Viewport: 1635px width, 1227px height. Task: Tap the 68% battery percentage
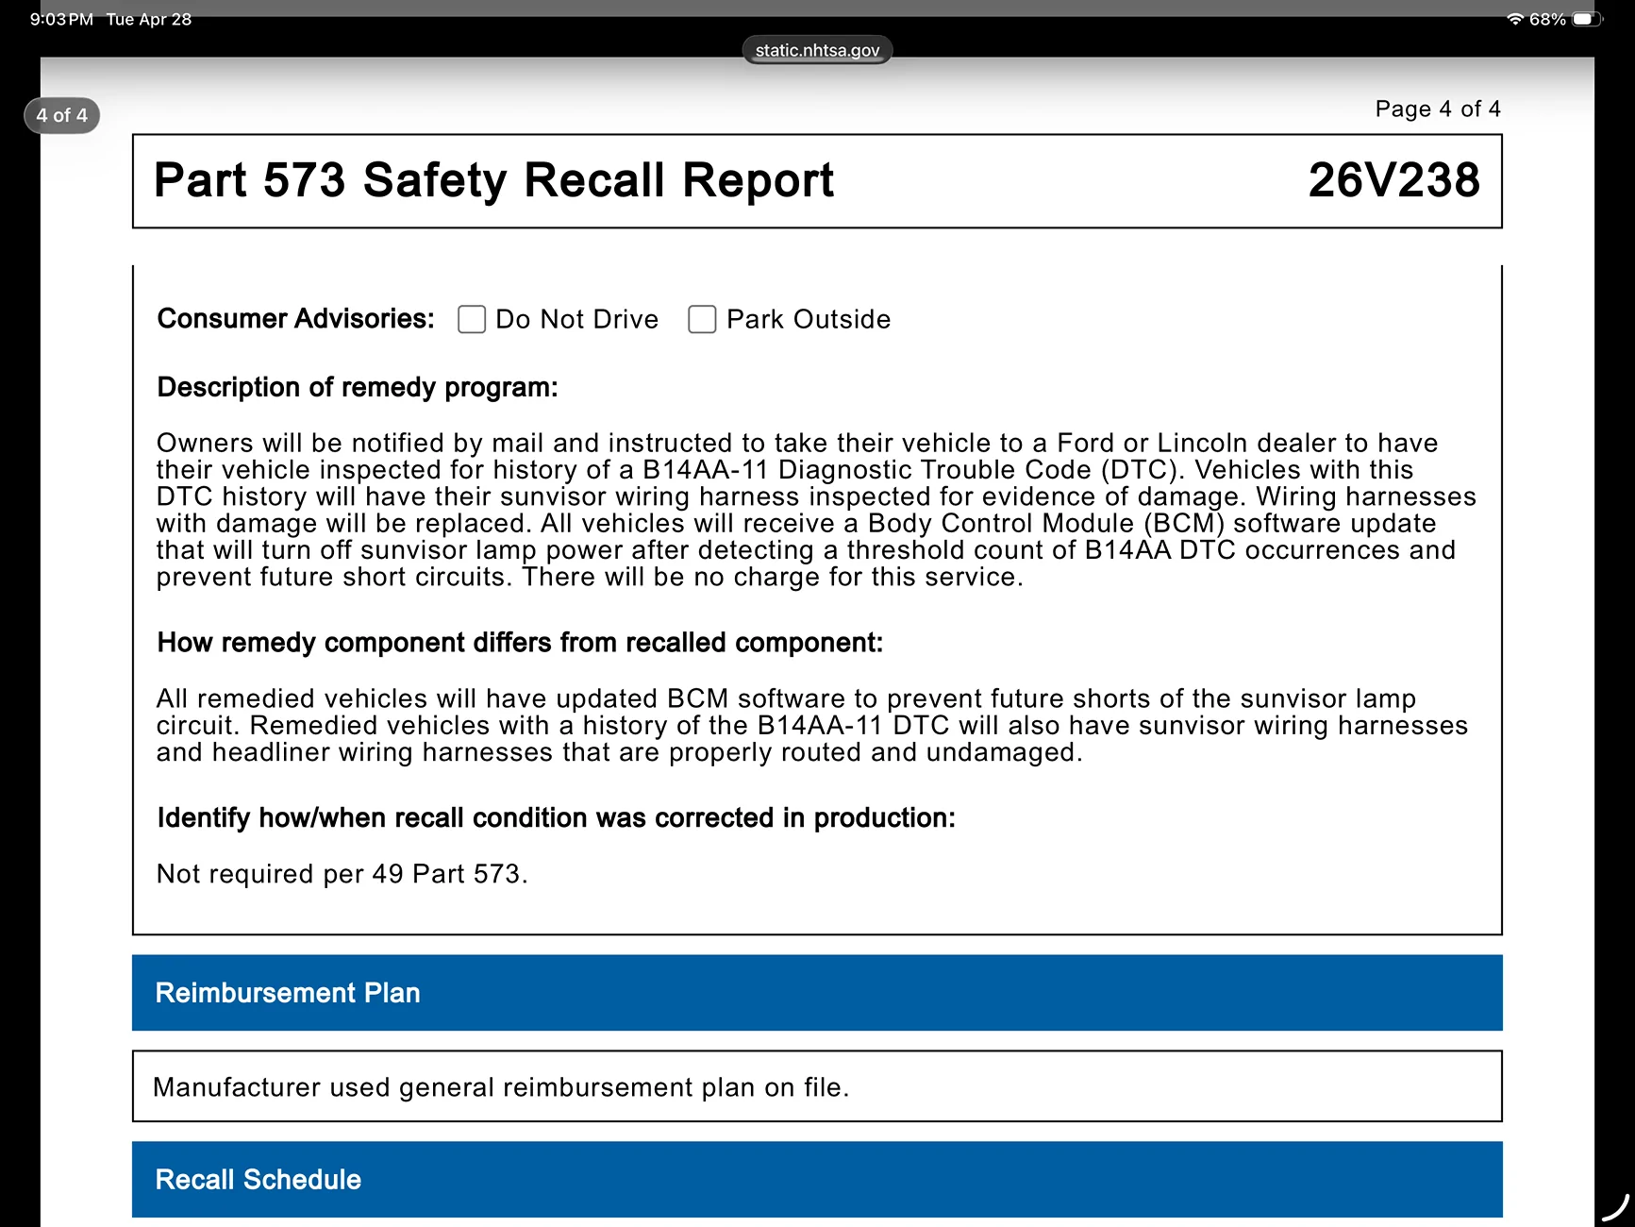pos(1547,19)
